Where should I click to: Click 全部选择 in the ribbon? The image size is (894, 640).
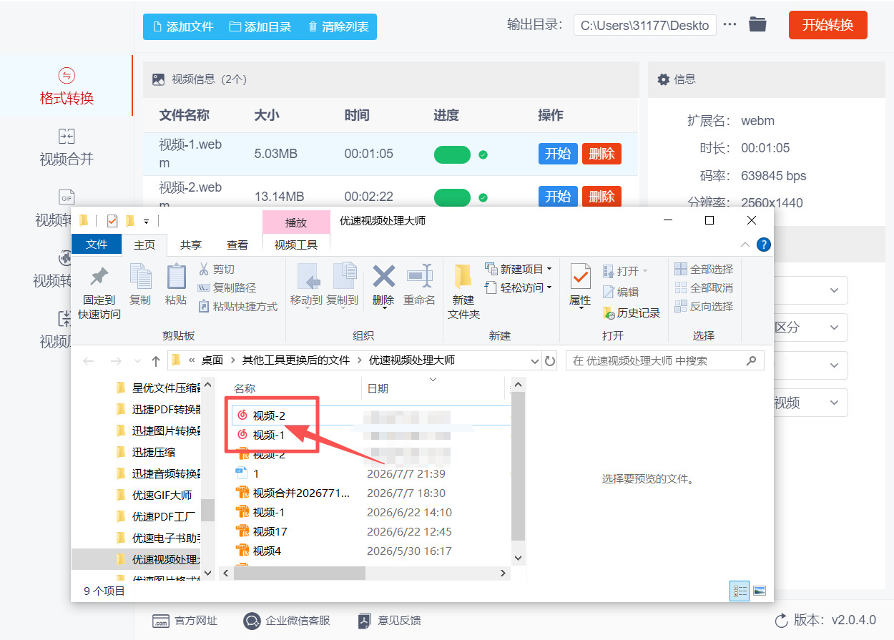pyautogui.click(x=704, y=269)
